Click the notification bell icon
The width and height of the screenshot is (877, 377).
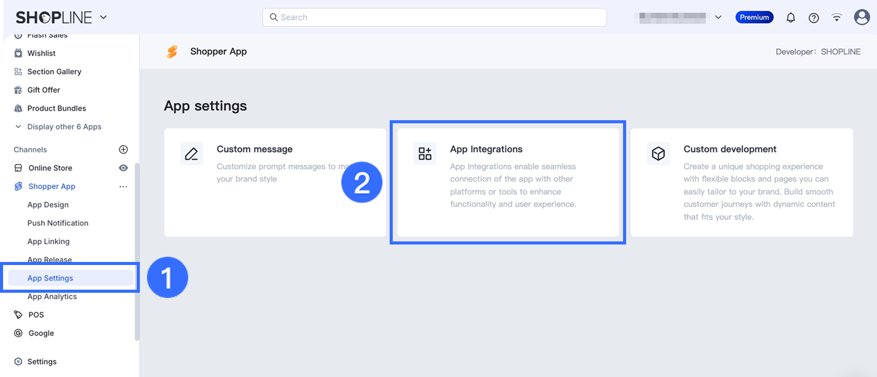[x=791, y=17]
